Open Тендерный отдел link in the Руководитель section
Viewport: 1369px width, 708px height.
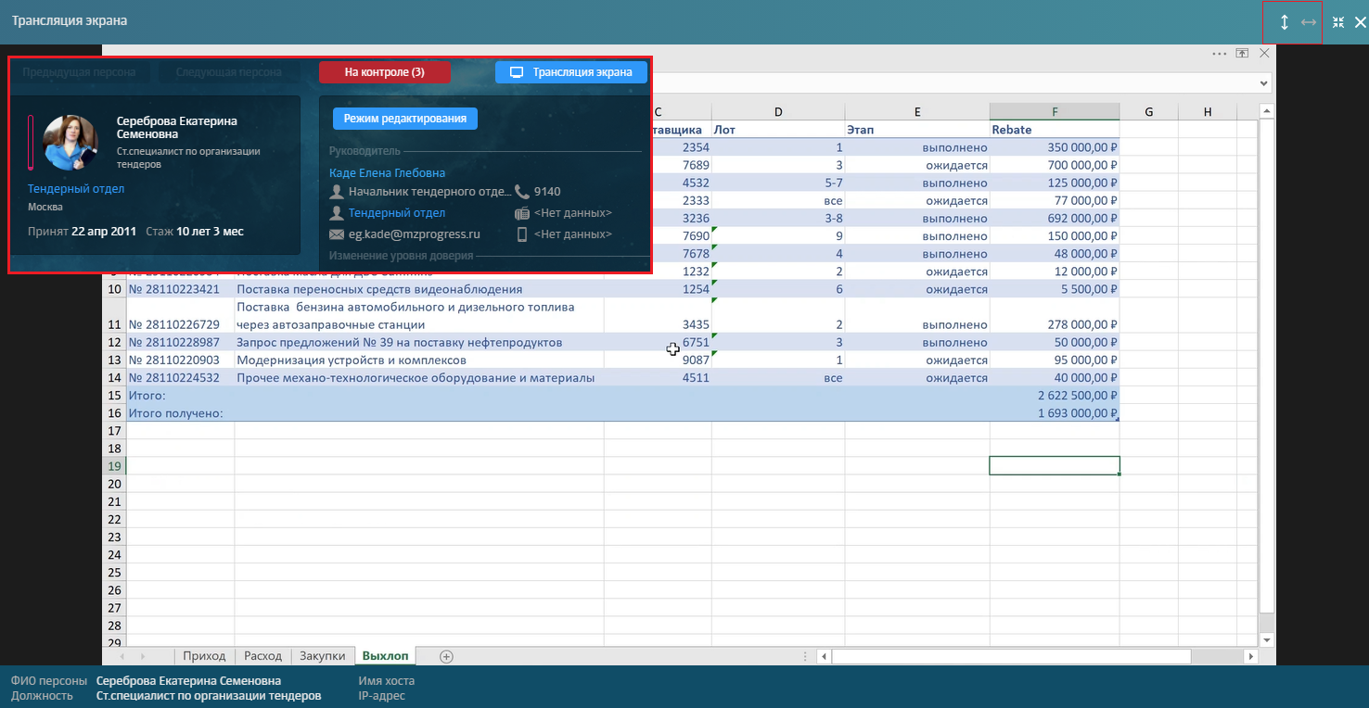coord(397,213)
